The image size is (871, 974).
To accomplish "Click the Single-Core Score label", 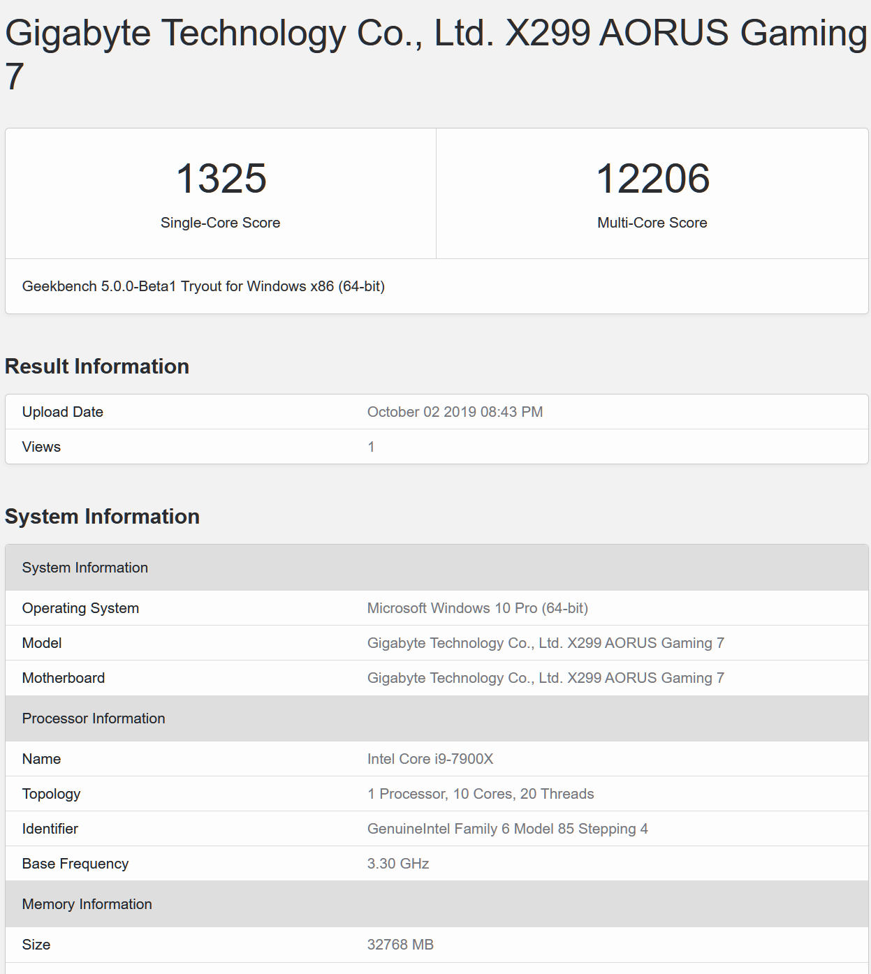I will point(220,223).
